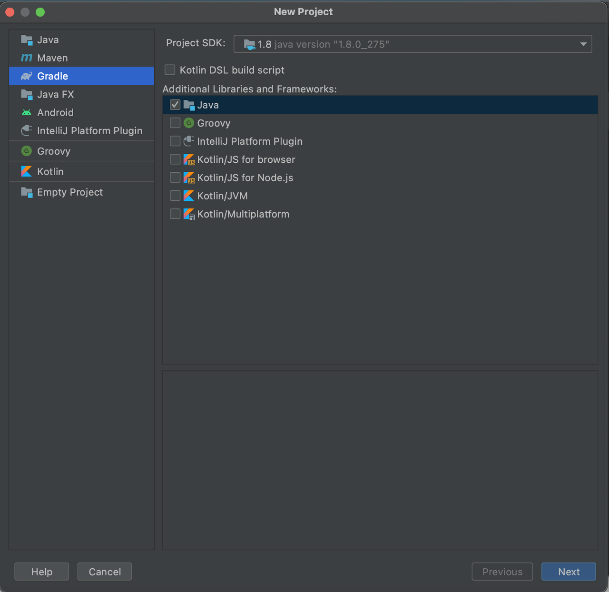The width and height of the screenshot is (609, 592).
Task: Click the Groovy label in frameworks list
Action: tap(214, 123)
